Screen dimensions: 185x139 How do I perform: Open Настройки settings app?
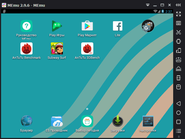click(148, 121)
